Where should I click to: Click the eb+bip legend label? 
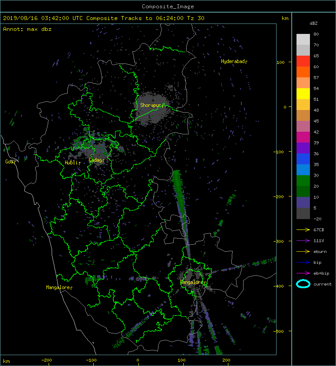(x=321, y=273)
